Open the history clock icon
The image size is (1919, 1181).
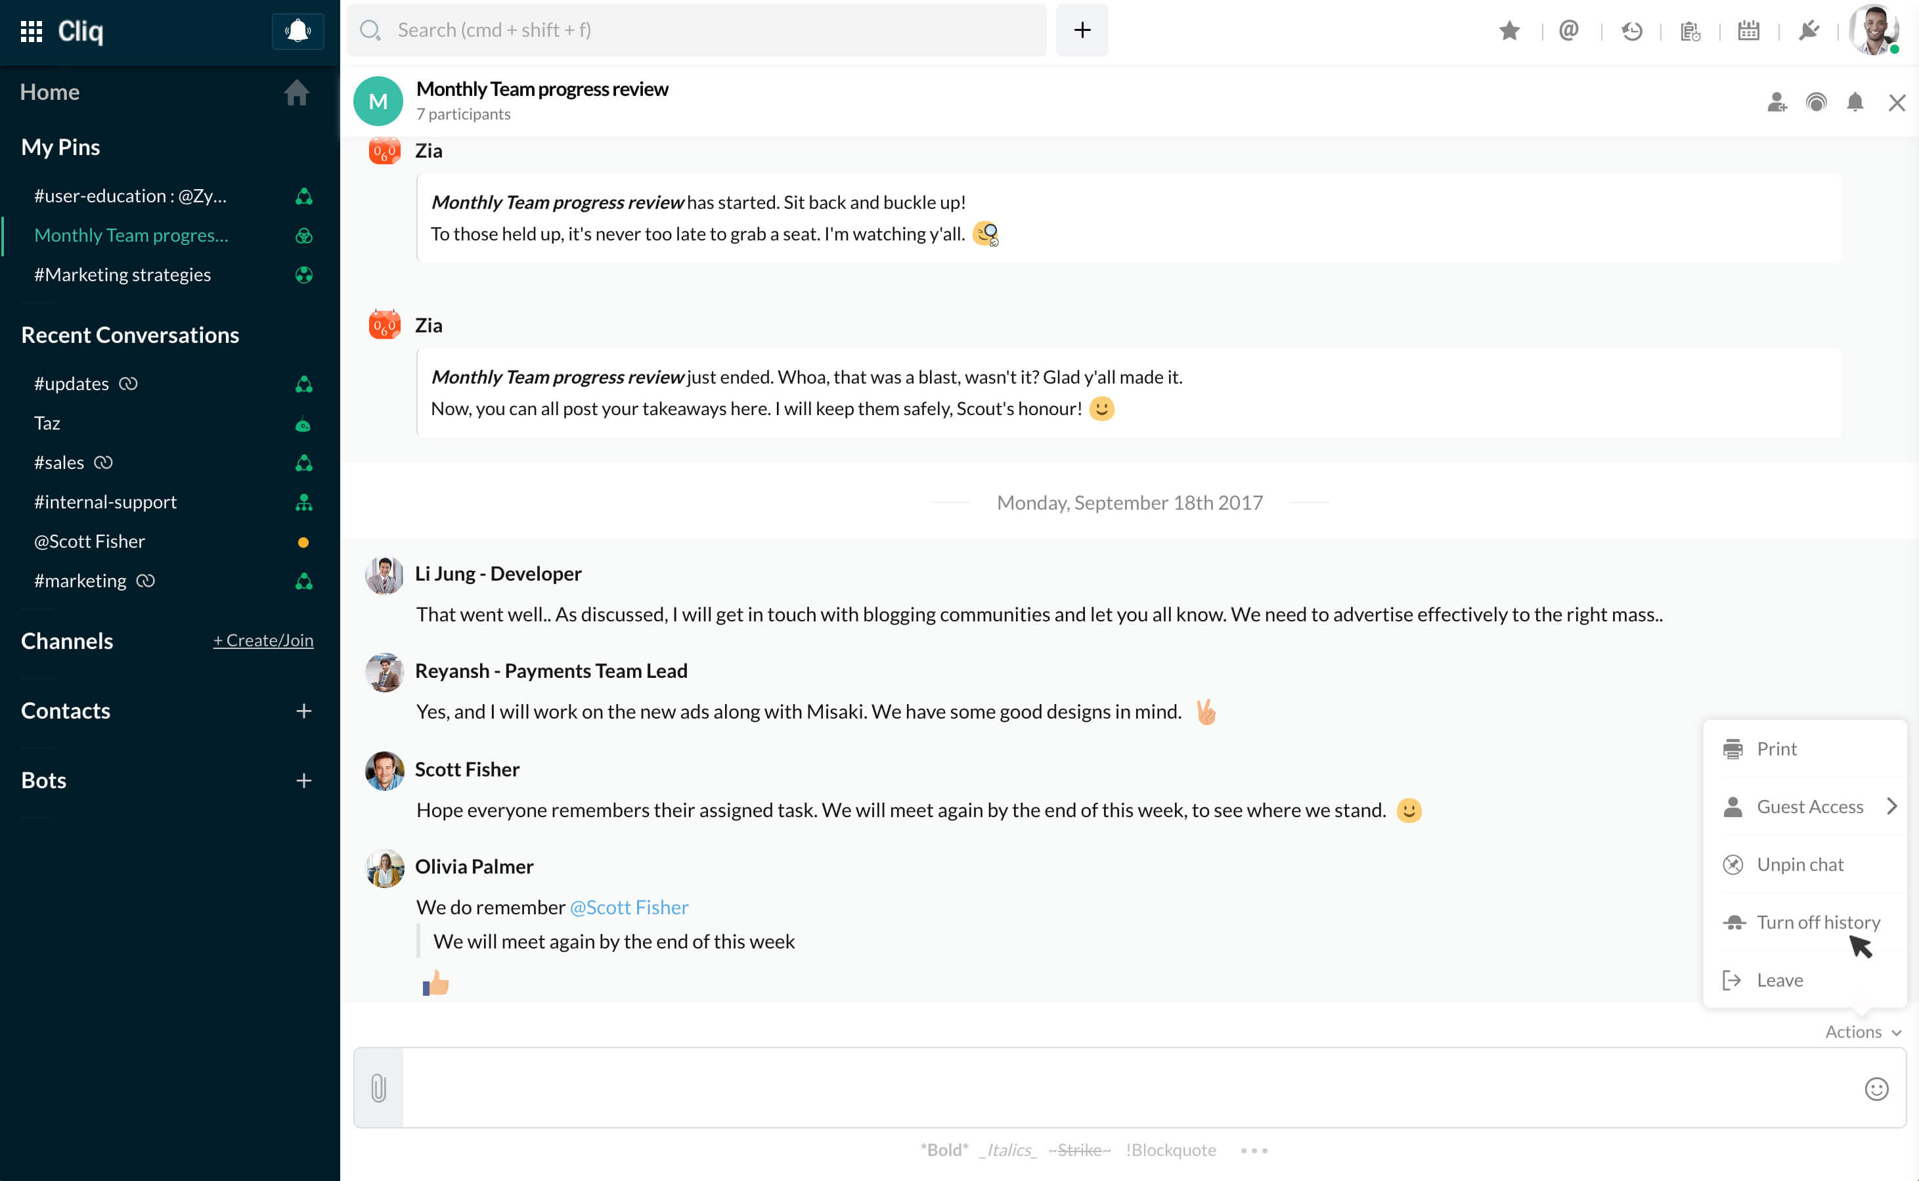[x=1632, y=30]
